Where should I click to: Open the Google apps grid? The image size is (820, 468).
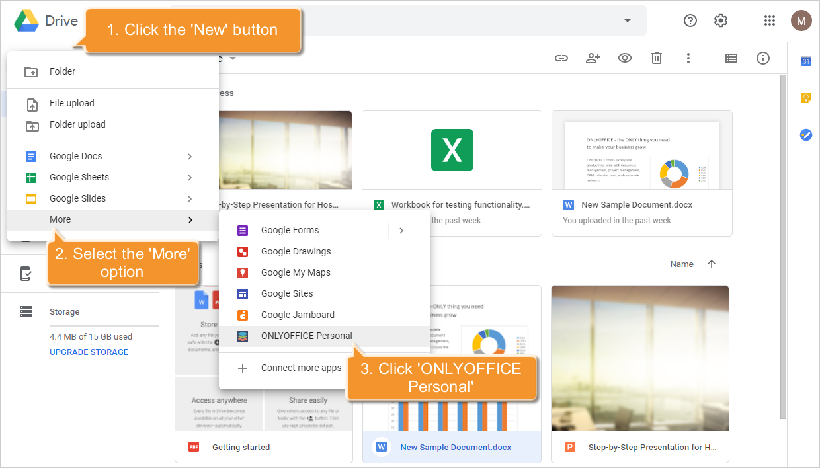click(x=770, y=20)
